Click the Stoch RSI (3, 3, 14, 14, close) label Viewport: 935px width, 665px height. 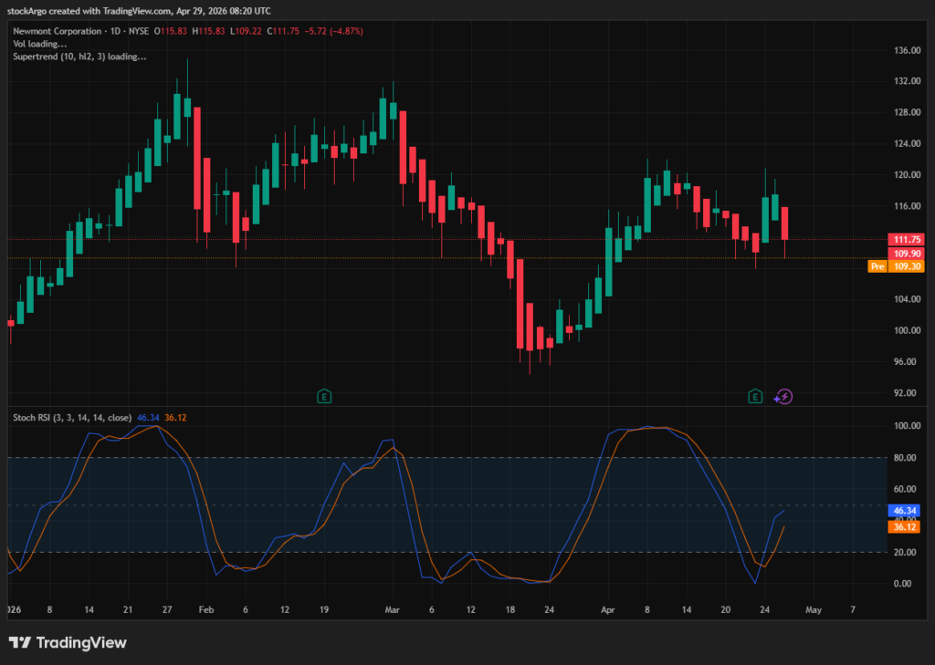(x=72, y=418)
